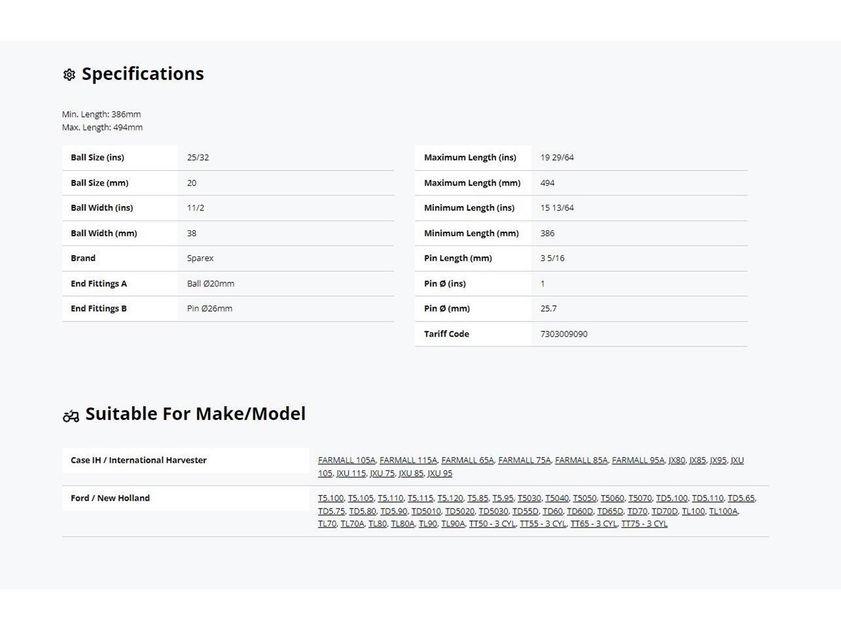Open the T5050 model link
841x630 pixels.
click(x=585, y=499)
